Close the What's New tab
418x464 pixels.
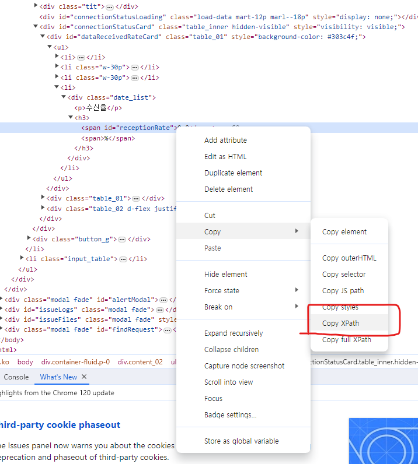(84, 377)
